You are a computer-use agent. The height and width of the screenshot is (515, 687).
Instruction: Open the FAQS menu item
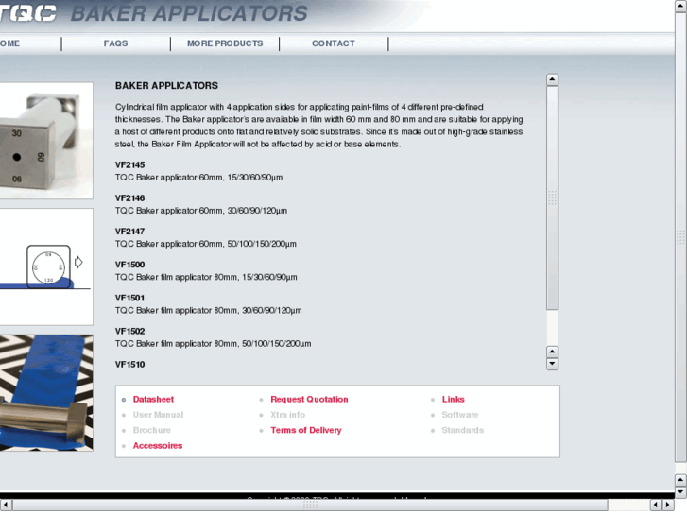coord(115,43)
